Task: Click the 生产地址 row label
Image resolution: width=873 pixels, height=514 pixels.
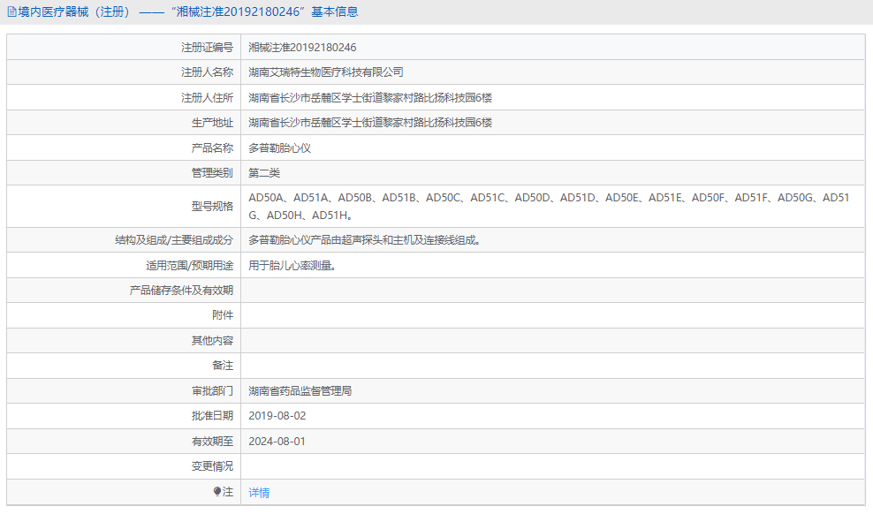Action: click(x=212, y=123)
